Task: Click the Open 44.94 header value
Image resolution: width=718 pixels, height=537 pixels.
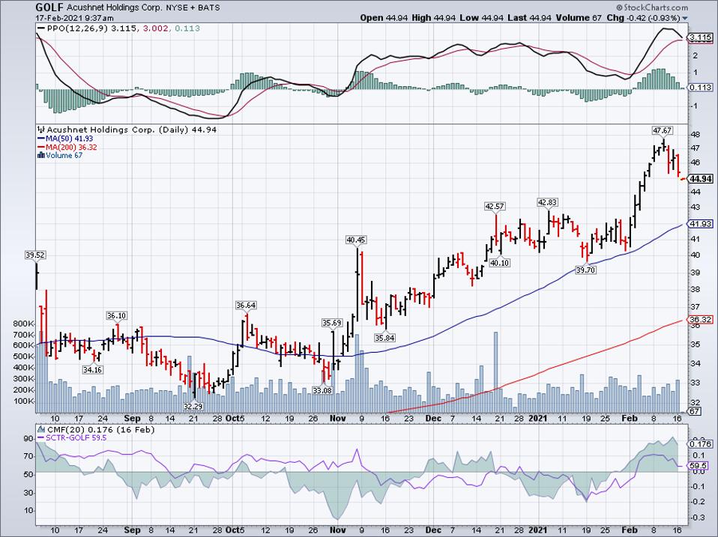Action: 384,18
